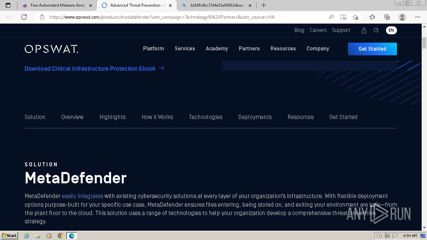The width and height of the screenshot is (427, 240).
Task: Close the 1d188cfbc3764e51e00992dbacc tab
Action: (250, 5)
